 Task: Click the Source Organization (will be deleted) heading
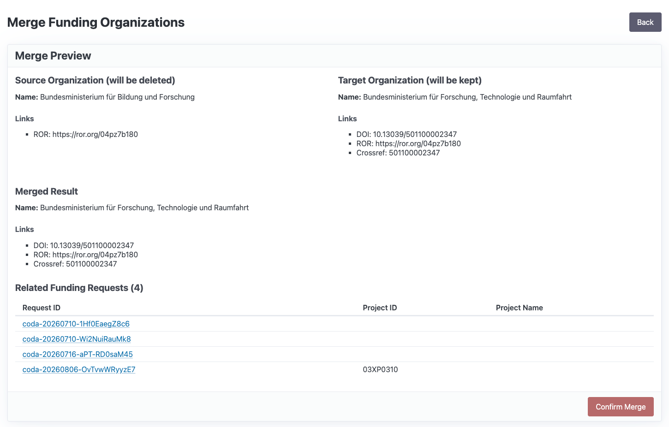pos(95,80)
